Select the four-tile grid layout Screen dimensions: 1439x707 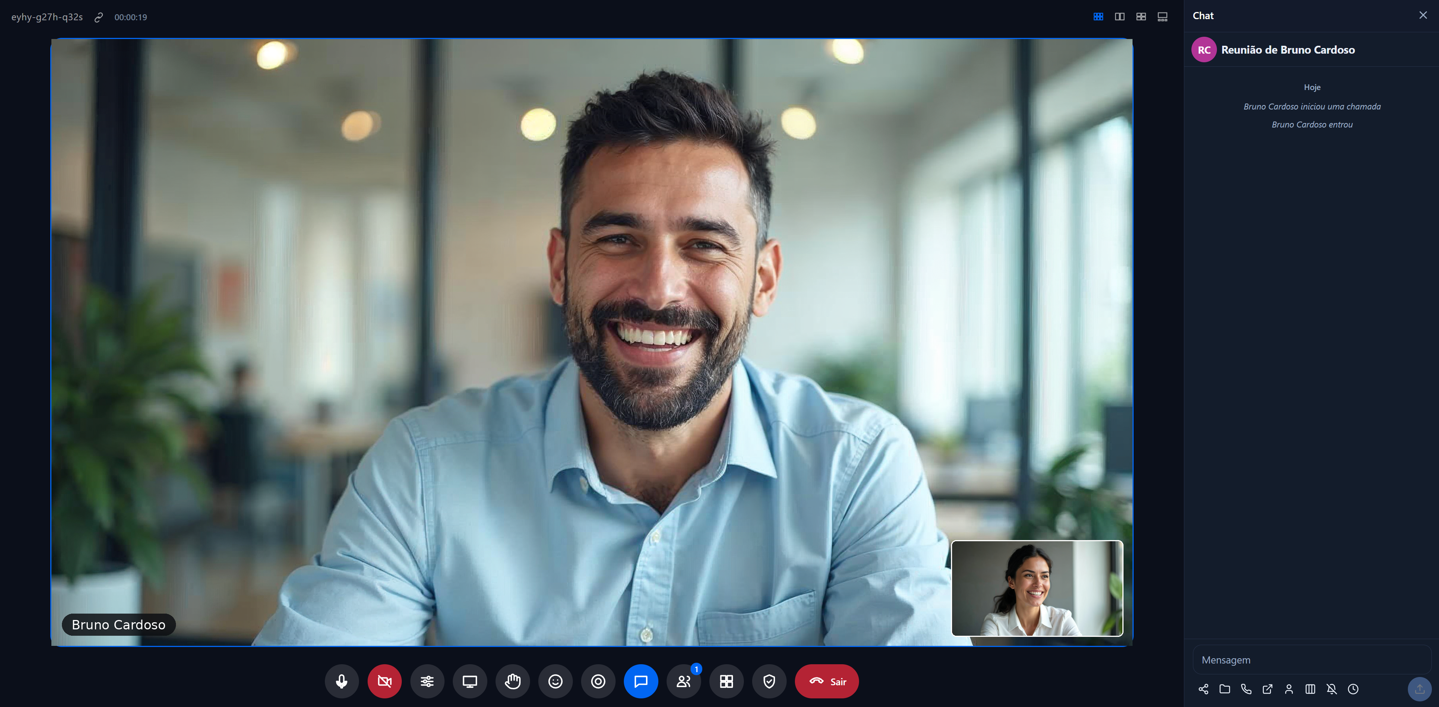(x=1141, y=17)
